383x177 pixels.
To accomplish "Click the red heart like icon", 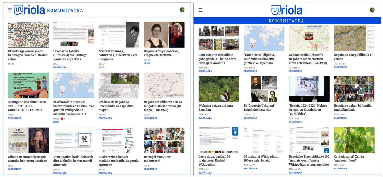I will pyautogui.click(x=62, y=119).
